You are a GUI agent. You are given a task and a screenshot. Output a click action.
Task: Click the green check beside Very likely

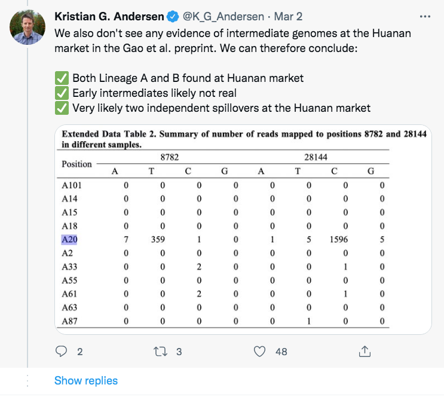62,108
